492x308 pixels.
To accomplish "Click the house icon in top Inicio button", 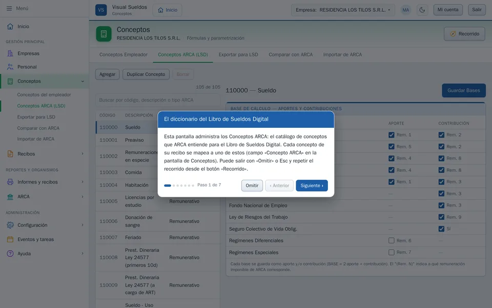I will click(160, 10).
